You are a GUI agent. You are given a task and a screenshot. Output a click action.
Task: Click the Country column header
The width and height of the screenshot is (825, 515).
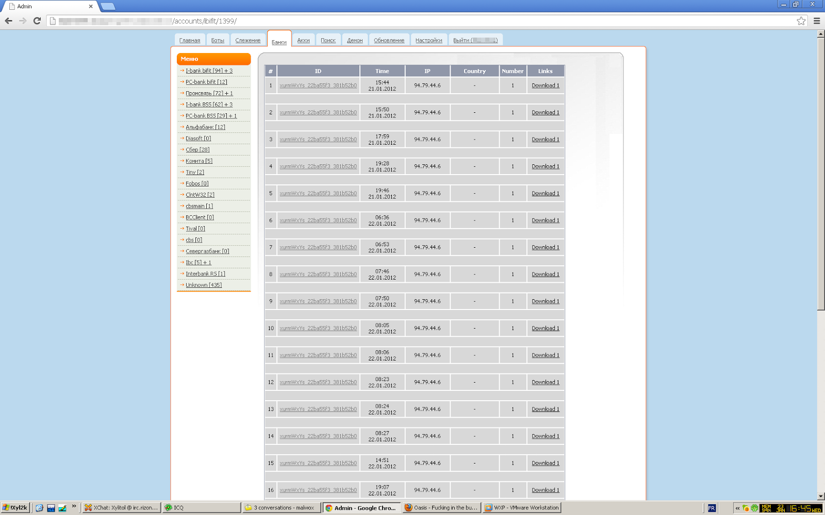474,71
